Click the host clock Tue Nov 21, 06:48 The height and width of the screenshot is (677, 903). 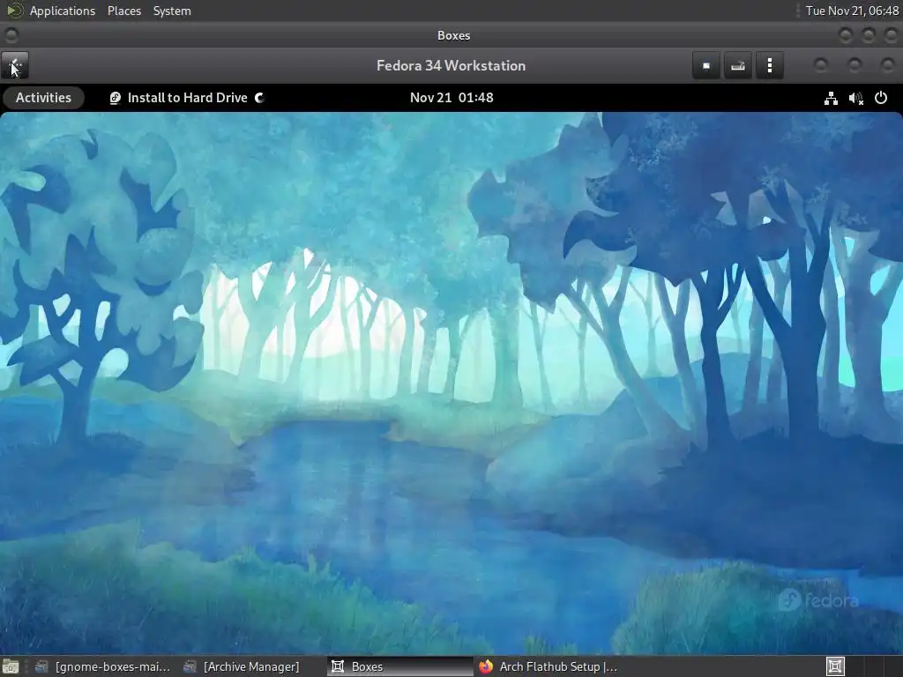[852, 11]
